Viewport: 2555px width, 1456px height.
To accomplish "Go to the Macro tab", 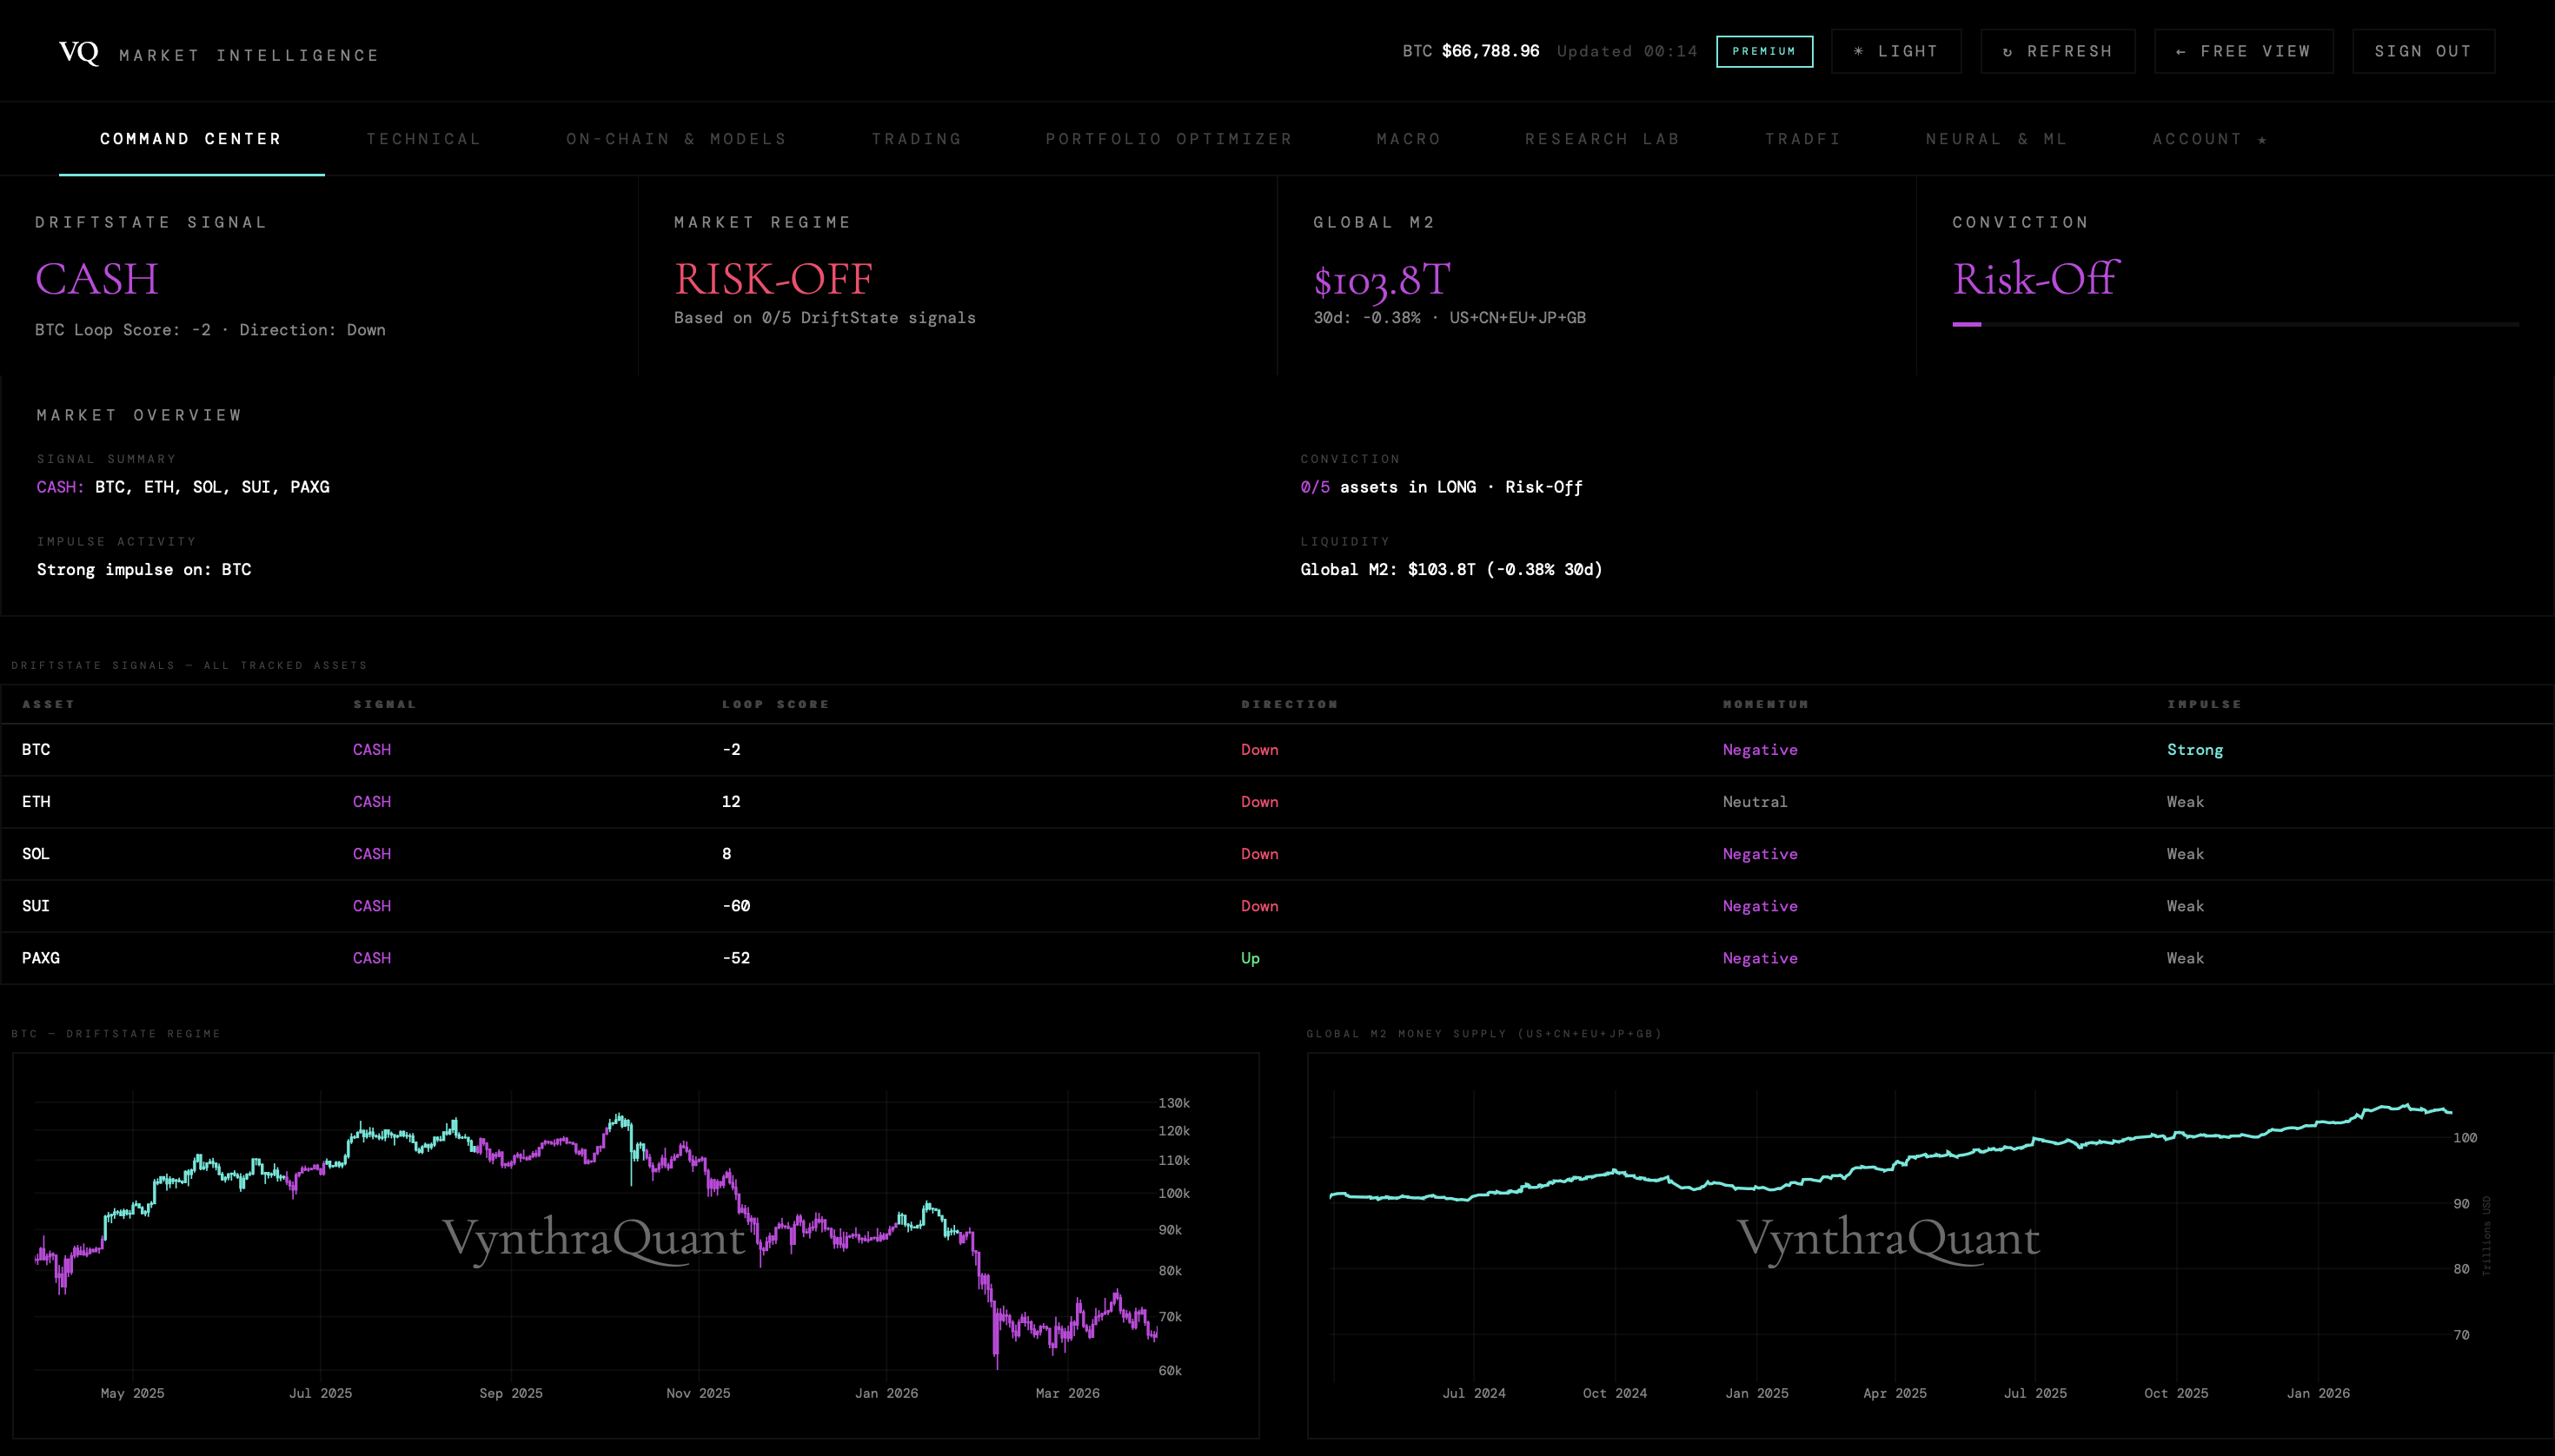I will pos(1409,139).
